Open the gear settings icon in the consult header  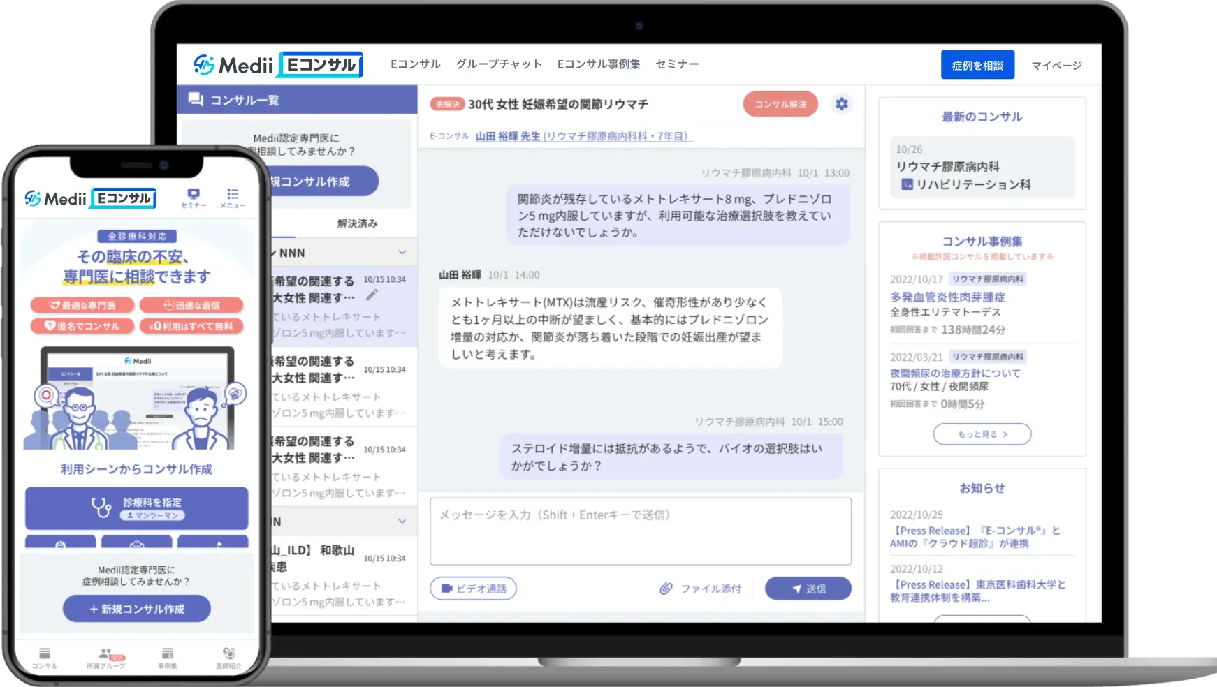[842, 104]
